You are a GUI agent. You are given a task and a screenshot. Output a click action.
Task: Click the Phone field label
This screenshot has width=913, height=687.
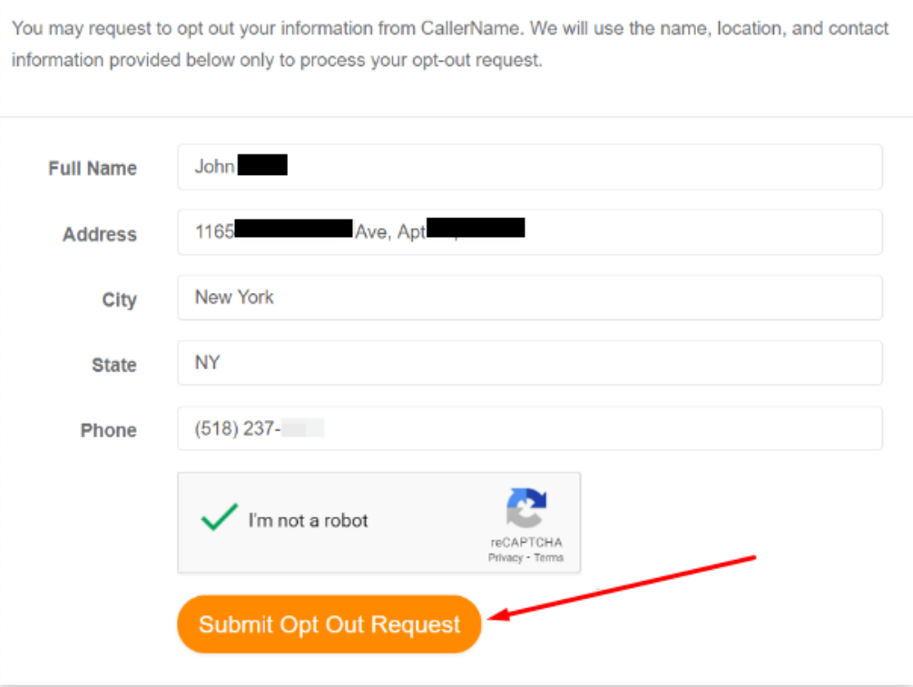108,431
